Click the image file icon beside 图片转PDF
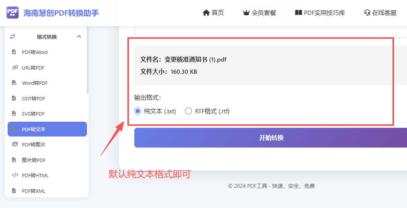Viewport: 407px width, 208px height. click(x=14, y=160)
